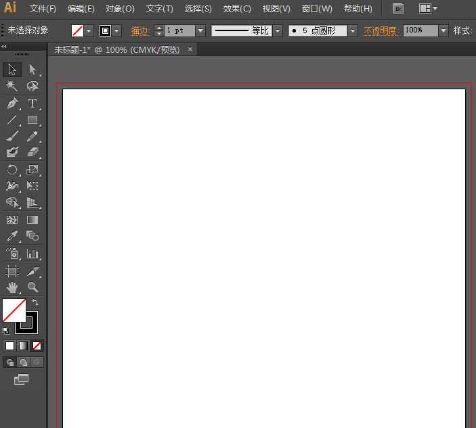
Task: Set paint mode to Gradient
Action: click(24, 346)
